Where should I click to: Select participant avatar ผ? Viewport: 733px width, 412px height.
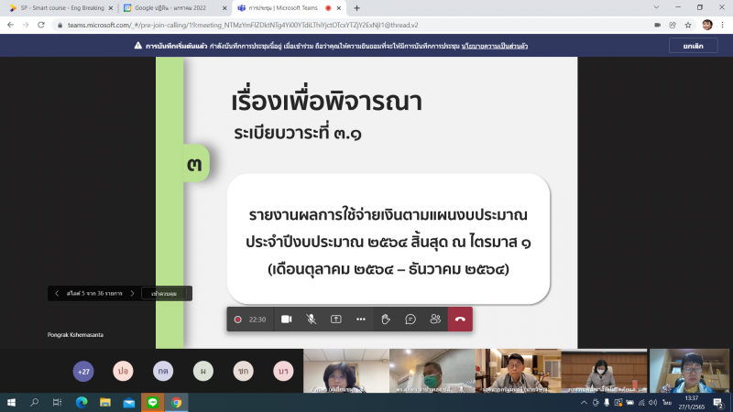tap(203, 371)
